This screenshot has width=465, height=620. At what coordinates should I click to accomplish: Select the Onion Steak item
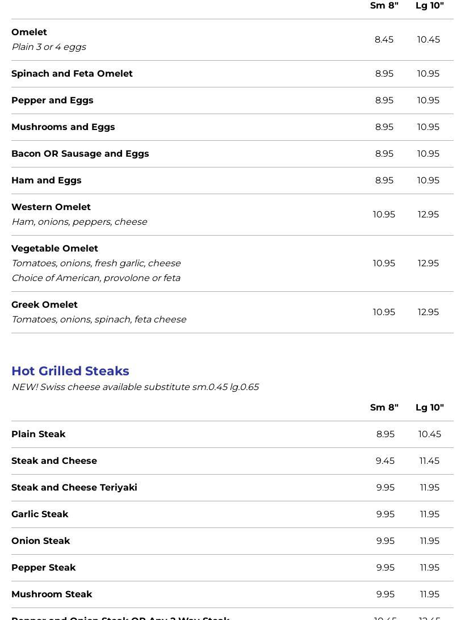41,541
